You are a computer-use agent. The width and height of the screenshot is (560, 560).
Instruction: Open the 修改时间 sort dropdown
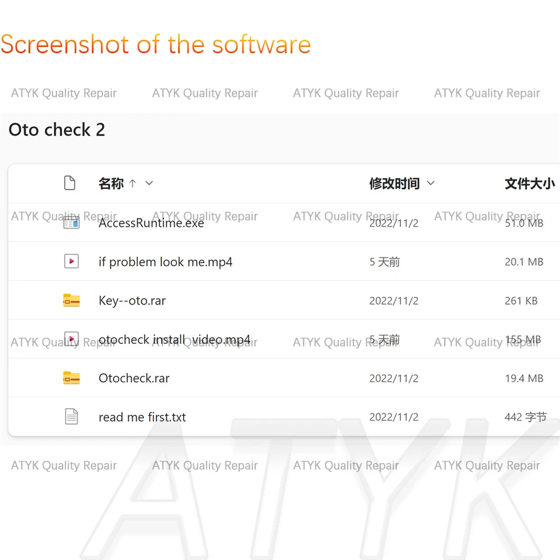pyautogui.click(x=431, y=183)
